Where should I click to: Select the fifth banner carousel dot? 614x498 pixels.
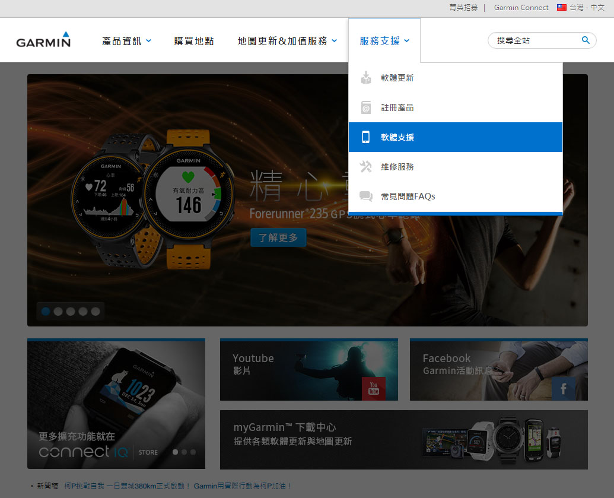[95, 311]
